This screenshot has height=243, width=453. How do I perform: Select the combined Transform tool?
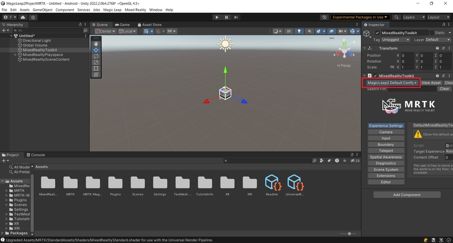pyautogui.click(x=96, y=75)
